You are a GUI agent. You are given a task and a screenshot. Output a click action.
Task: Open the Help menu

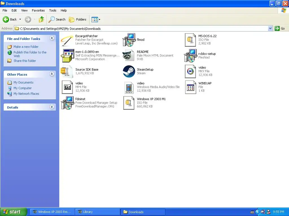tap(64, 10)
